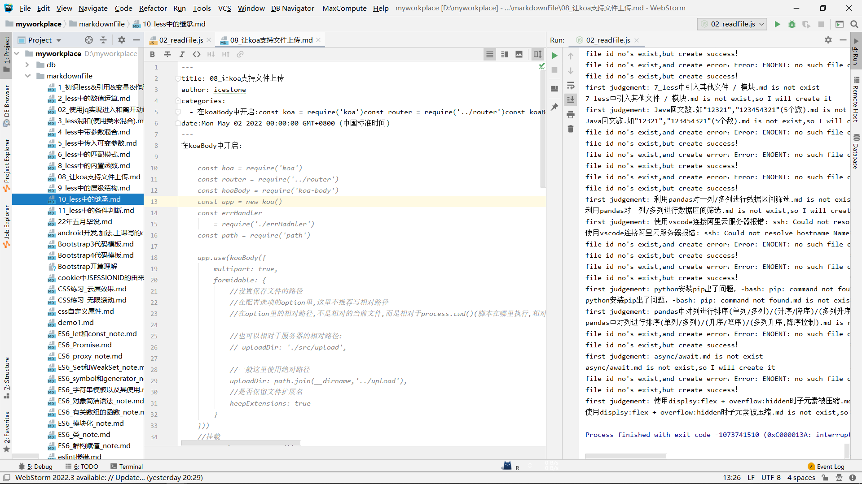This screenshot has width=862, height=484.
Task: Toggle tool window quick access icon
Action: (x=7, y=478)
